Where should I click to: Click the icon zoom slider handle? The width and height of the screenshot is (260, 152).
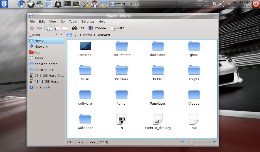pos(192,142)
